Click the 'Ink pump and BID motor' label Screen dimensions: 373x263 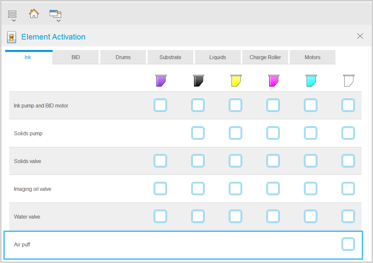(41, 106)
